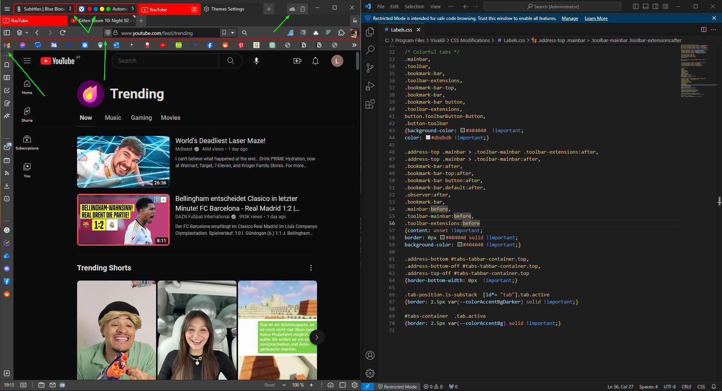
Task: Open the Vivaldi user profile avatar
Action: tap(353, 33)
